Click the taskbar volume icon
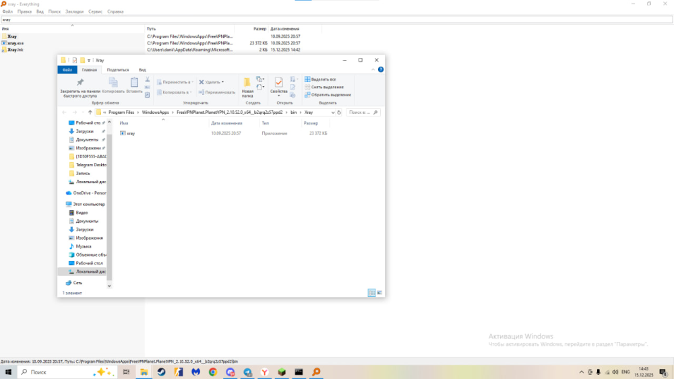This screenshot has height=379, width=674. tap(615, 372)
